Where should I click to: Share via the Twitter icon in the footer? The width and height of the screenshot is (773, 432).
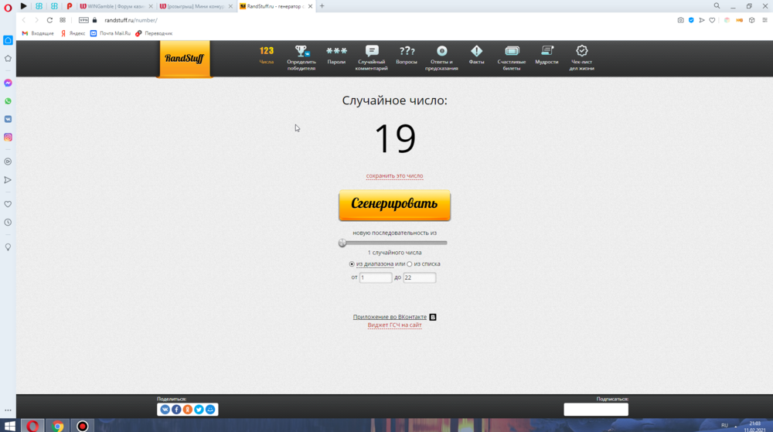click(x=199, y=409)
